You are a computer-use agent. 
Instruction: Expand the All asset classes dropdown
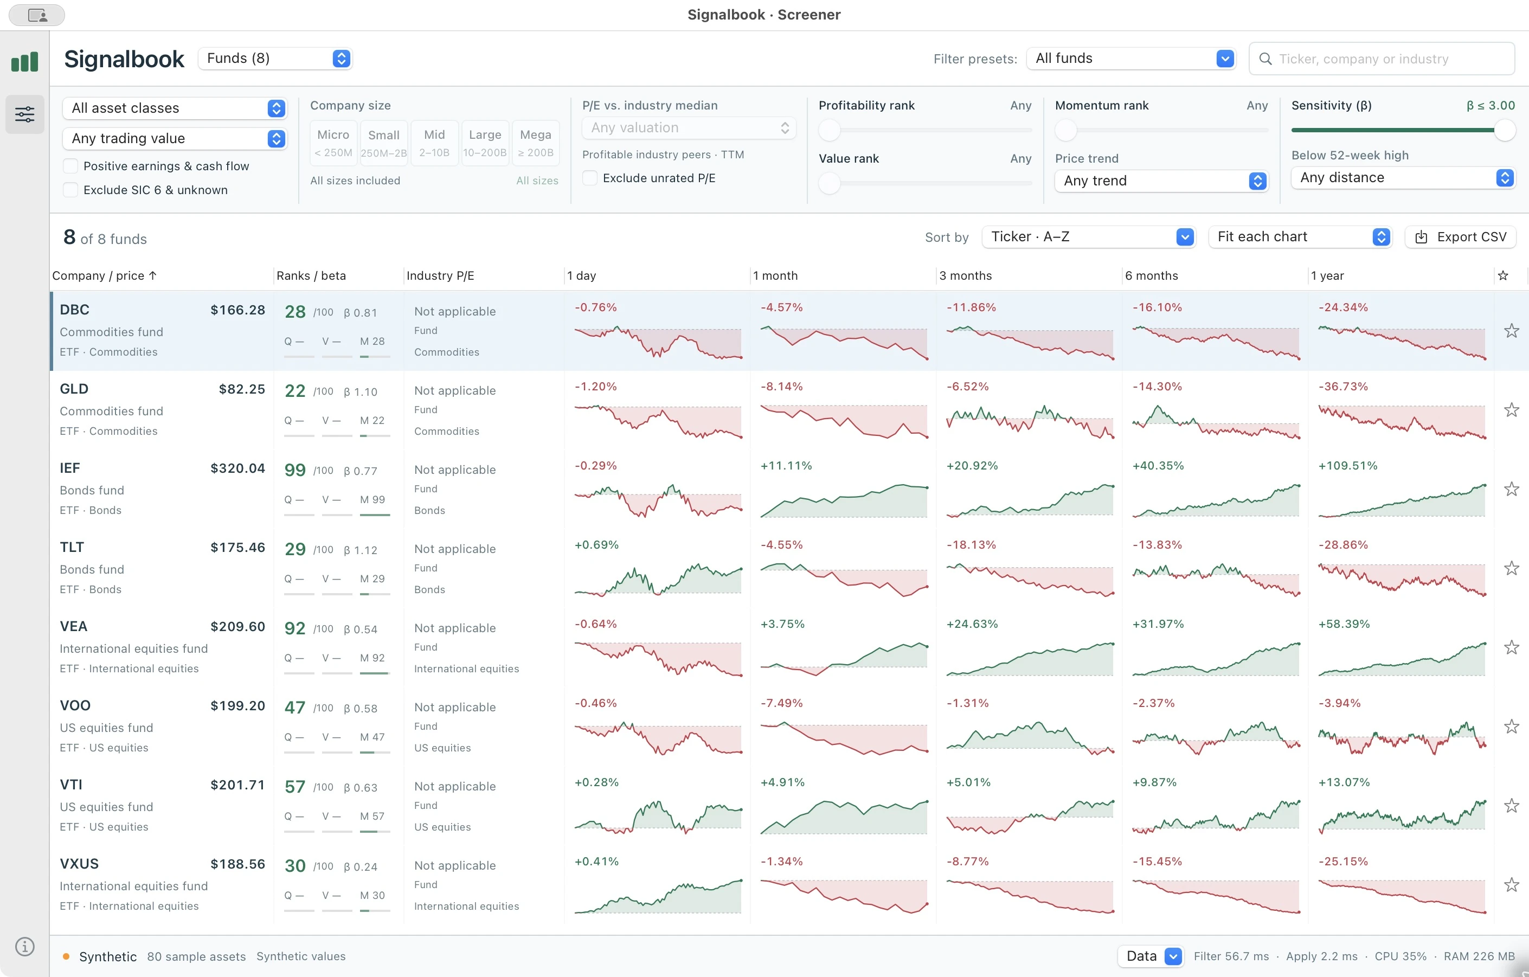point(175,108)
